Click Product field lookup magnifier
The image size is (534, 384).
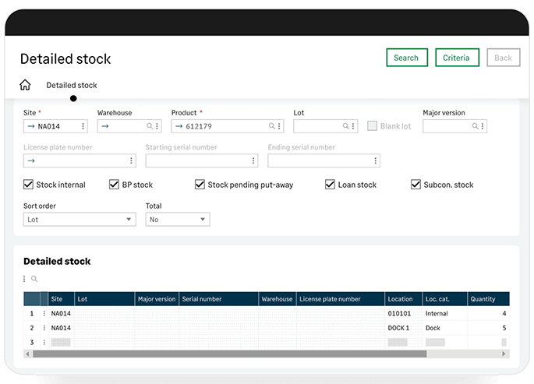click(271, 126)
